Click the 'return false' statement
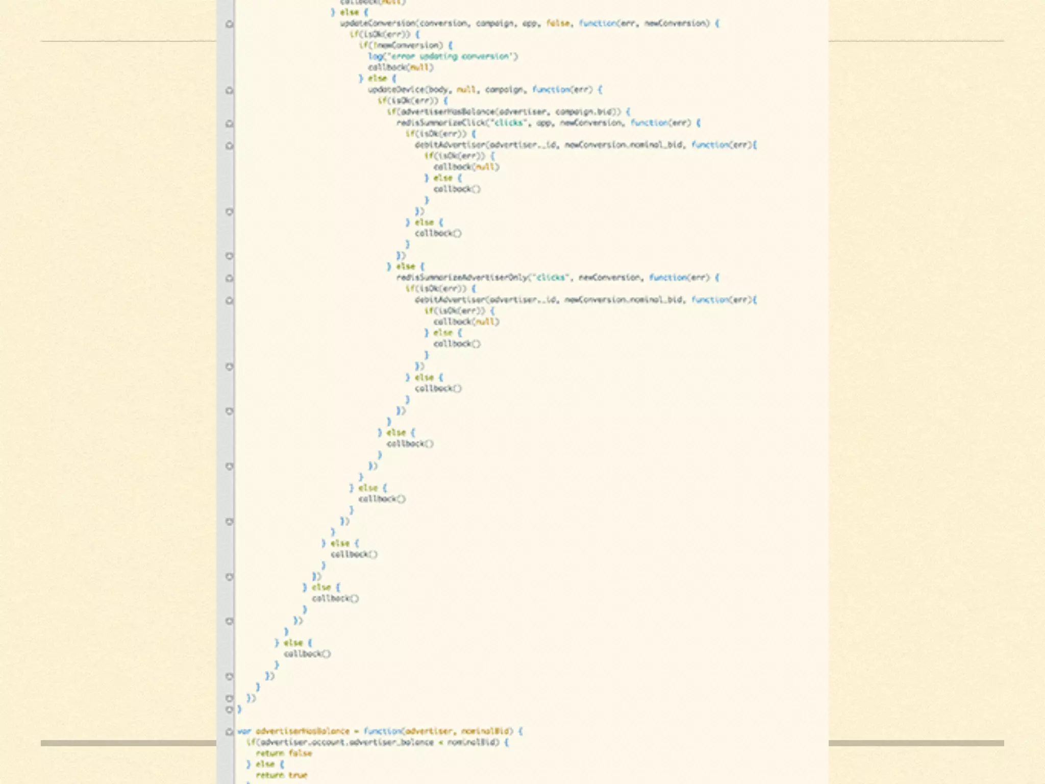The height and width of the screenshot is (784, 1045). click(284, 753)
